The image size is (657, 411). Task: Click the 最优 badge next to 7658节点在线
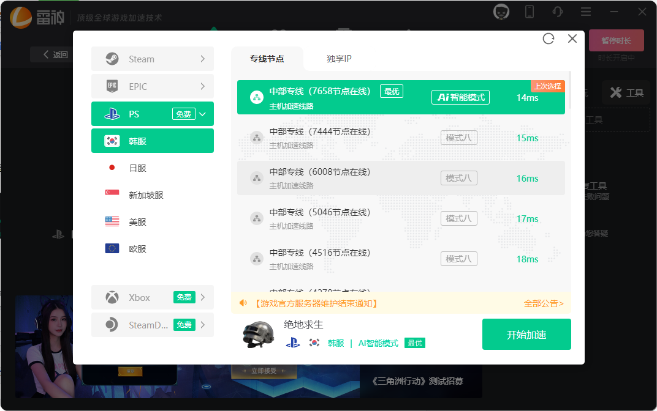392,91
